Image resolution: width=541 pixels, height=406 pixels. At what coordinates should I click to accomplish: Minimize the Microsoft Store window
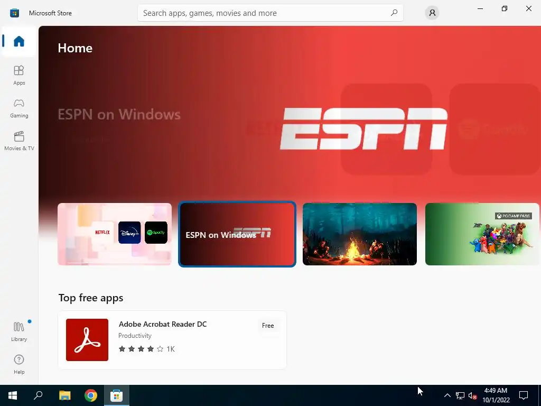coord(480,8)
